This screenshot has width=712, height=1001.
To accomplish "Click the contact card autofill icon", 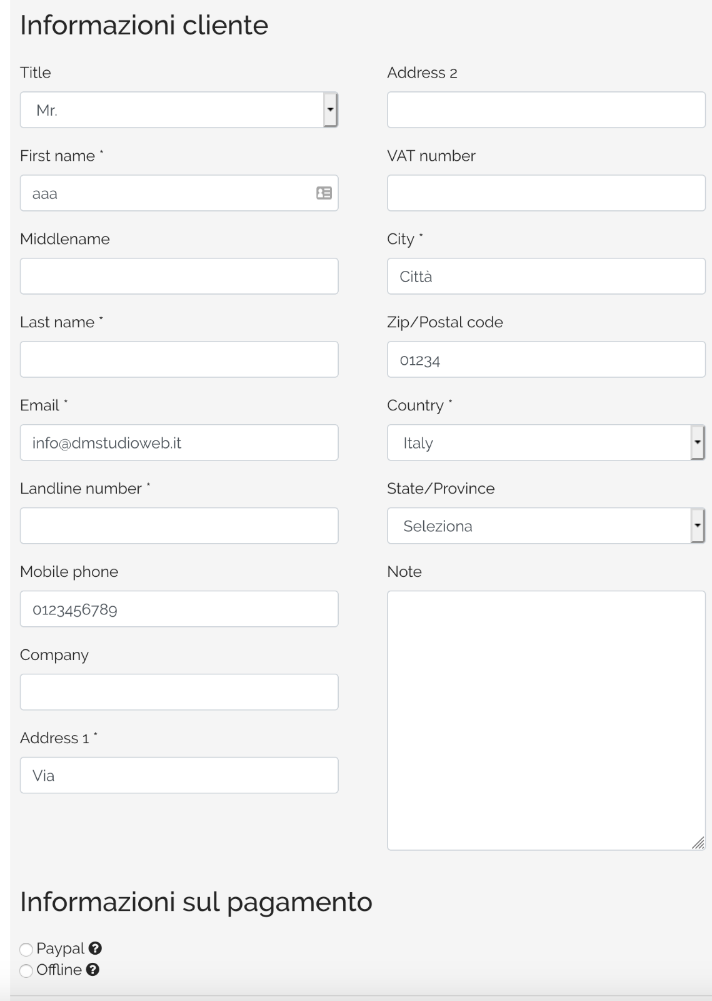I will (x=324, y=193).
